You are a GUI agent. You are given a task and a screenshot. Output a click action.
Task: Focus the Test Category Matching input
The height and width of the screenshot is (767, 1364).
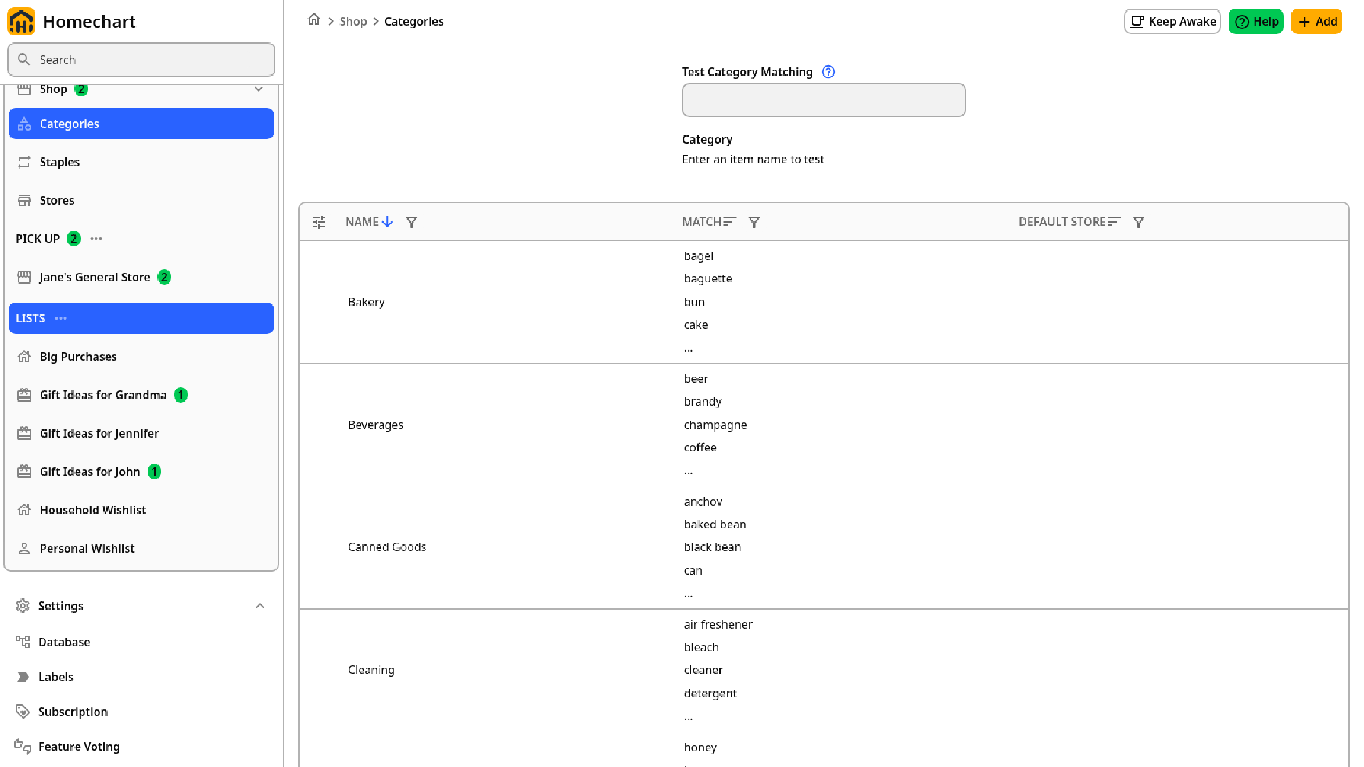pyautogui.click(x=824, y=100)
